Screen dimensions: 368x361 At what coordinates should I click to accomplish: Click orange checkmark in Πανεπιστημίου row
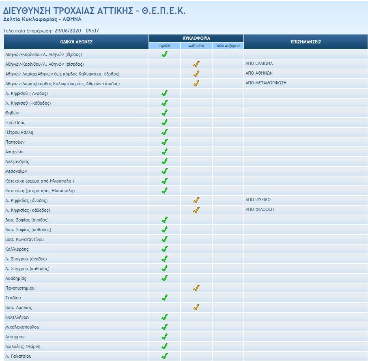(196, 288)
